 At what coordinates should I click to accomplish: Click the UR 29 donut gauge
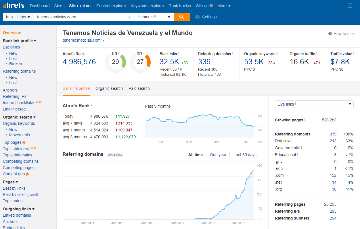click(116, 62)
